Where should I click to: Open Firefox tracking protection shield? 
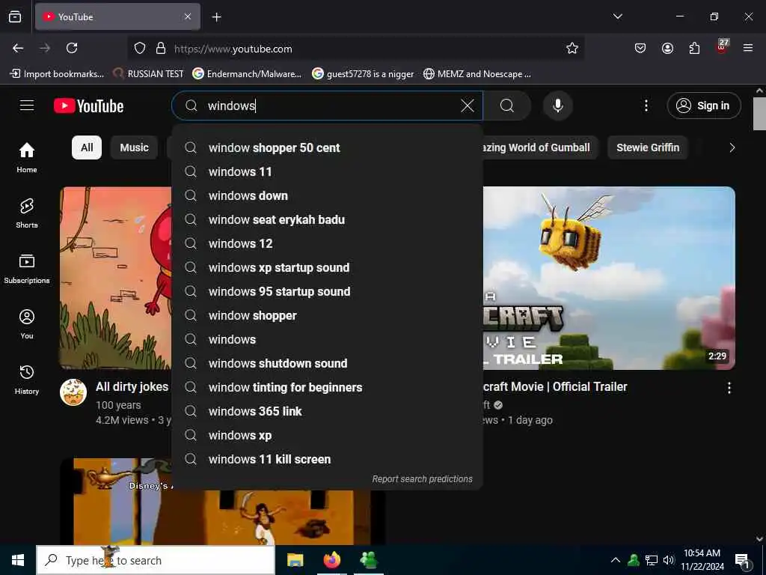pos(140,49)
